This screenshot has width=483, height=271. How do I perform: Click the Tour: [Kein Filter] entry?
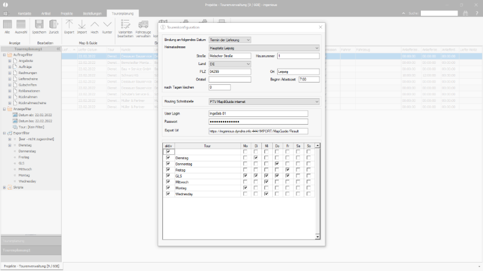click(31, 127)
